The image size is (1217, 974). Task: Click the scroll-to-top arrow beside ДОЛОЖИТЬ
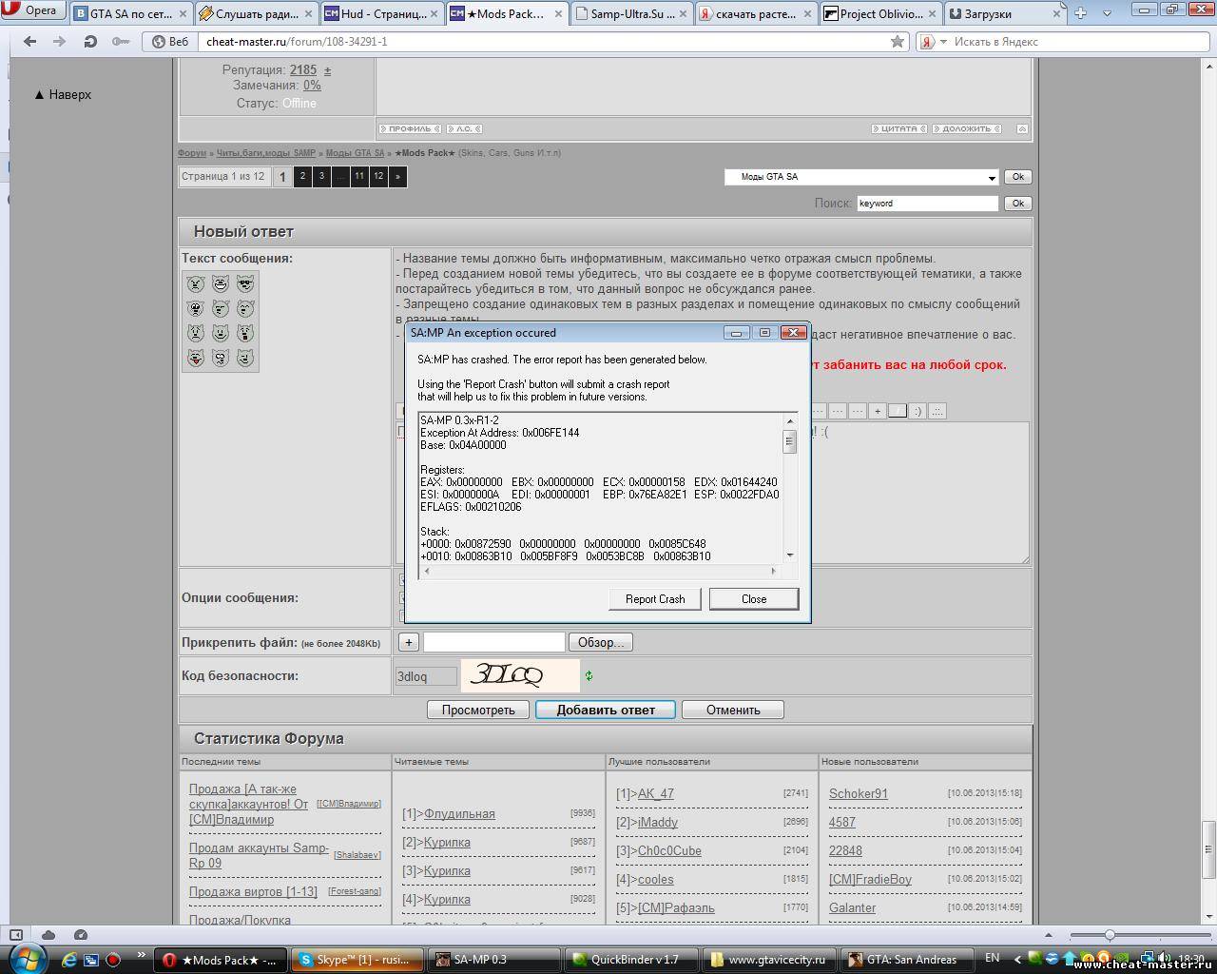point(1022,128)
